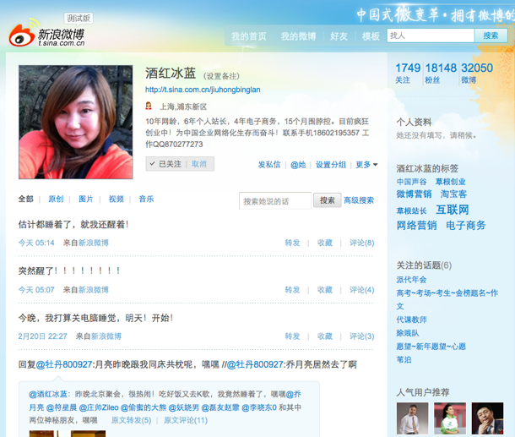Switch to the 图片 filter tab
Image resolution: width=515 pixels, height=437 pixels.
pos(86,199)
